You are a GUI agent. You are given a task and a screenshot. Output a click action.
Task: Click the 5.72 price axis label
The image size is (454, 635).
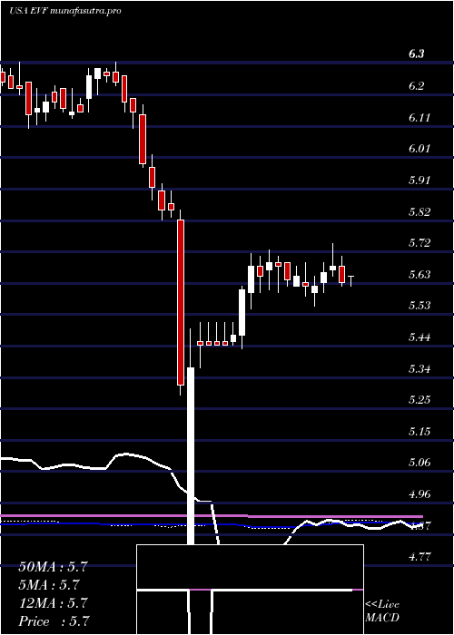click(x=419, y=243)
